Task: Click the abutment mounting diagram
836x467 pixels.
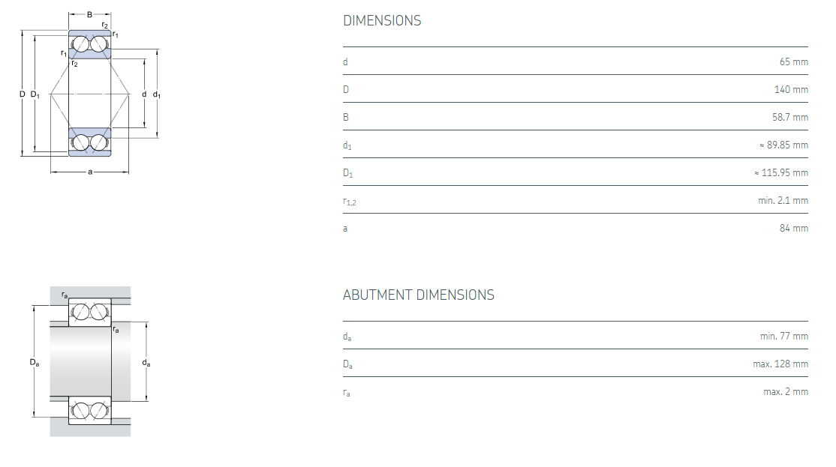Action: tap(90, 361)
